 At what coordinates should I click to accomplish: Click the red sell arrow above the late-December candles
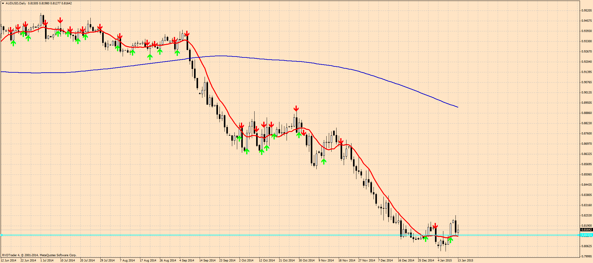tap(435, 226)
